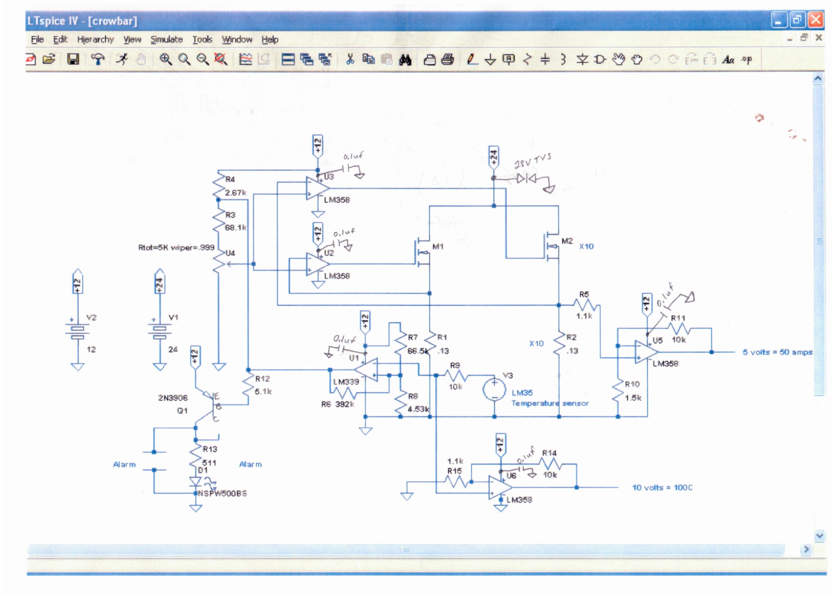Open a file with the folder icon

coord(49,59)
